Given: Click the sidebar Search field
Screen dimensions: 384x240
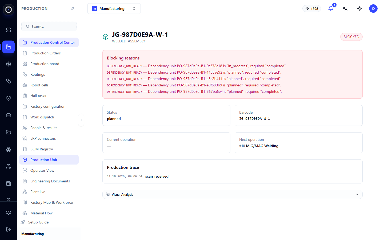Looking at the screenshot, I should [x=49, y=26].
